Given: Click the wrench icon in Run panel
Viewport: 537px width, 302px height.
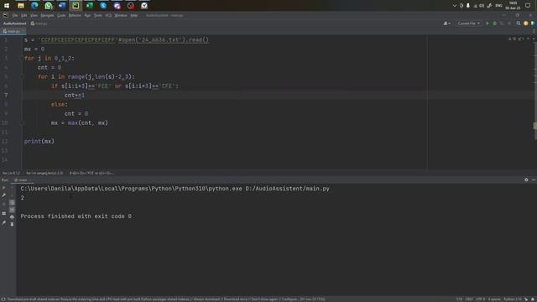Looking at the screenshot, I should [x=3, y=195].
